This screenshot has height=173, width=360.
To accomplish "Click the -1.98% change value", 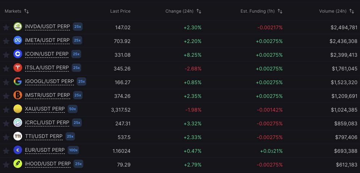I will point(193,110).
